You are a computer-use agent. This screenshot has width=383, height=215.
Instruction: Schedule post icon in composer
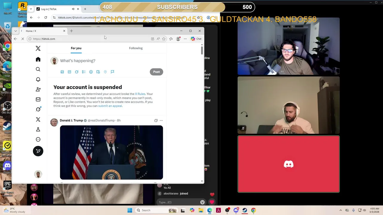[x=98, y=72]
